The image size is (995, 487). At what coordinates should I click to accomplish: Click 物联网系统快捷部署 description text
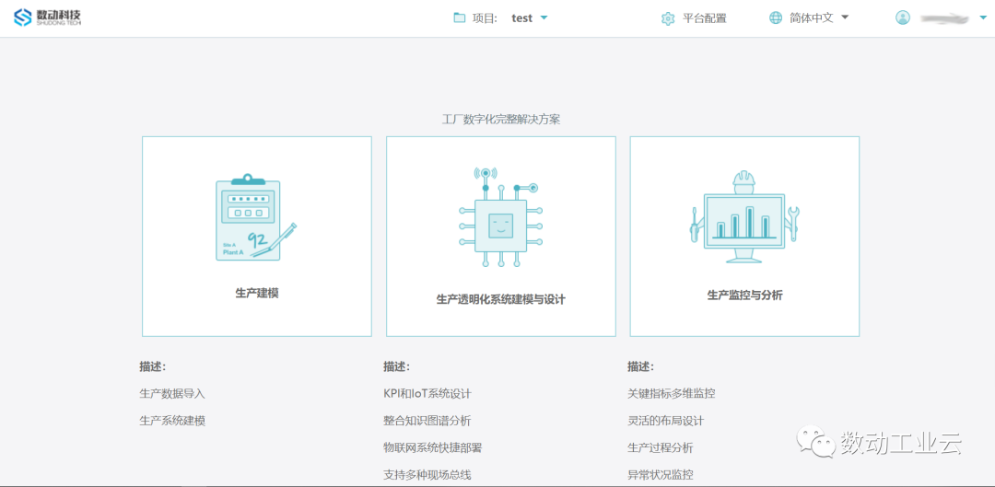(433, 447)
